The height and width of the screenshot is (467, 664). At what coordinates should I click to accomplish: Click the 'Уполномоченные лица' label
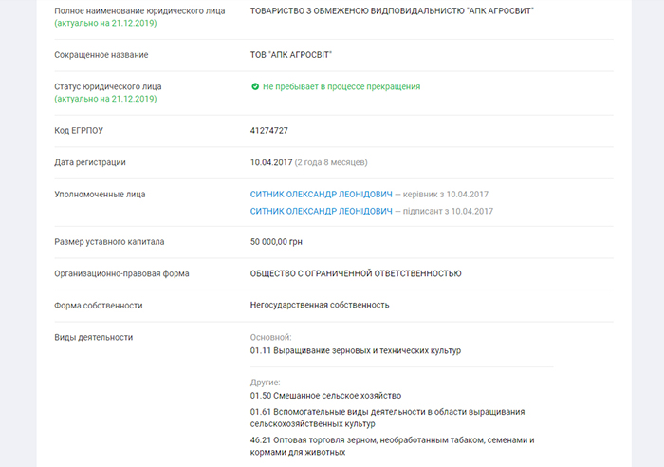click(100, 194)
